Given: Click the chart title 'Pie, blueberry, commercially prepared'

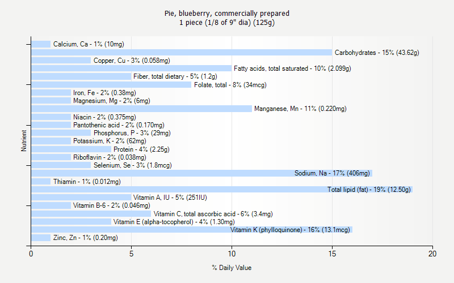Looking at the screenshot, I should coord(226,14).
